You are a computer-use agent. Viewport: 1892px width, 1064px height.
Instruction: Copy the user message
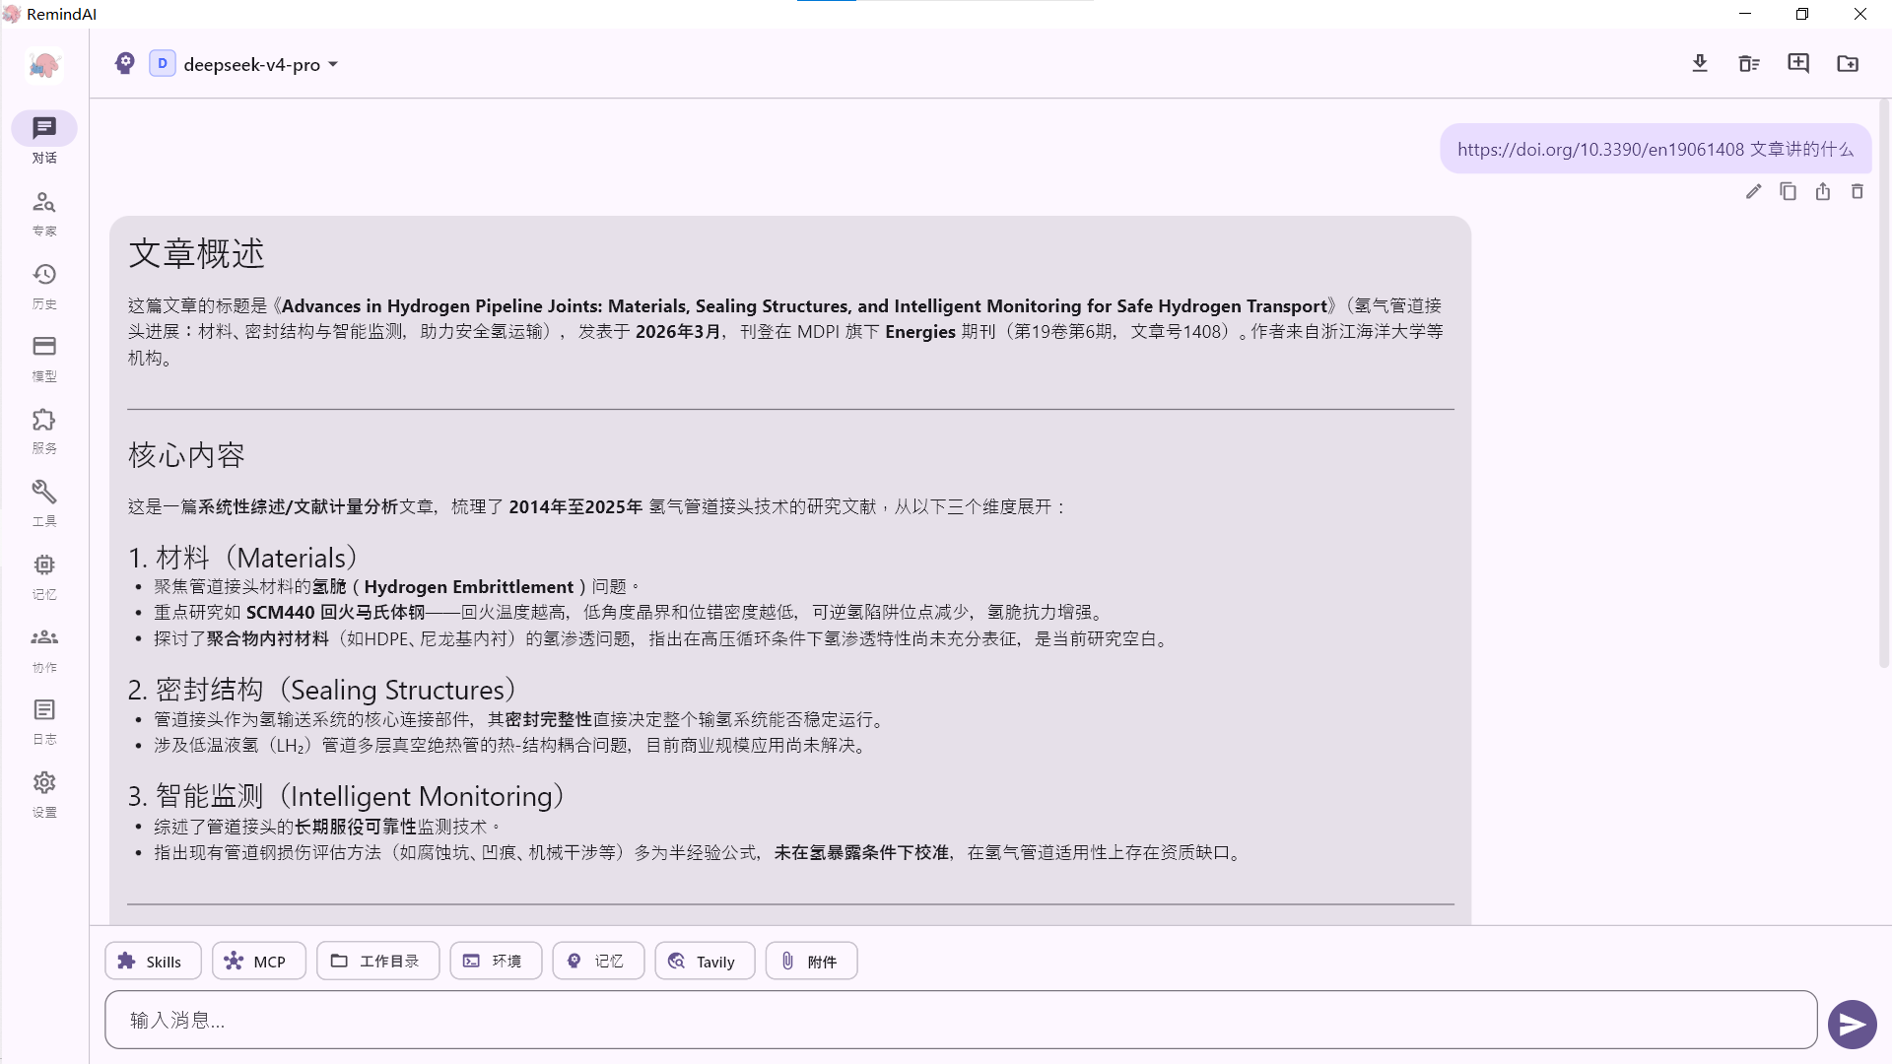tap(1788, 191)
